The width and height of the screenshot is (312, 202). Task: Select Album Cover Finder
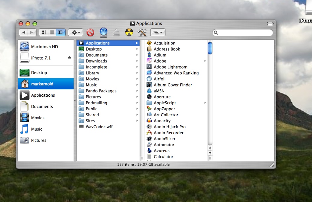click(x=176, y=85)
